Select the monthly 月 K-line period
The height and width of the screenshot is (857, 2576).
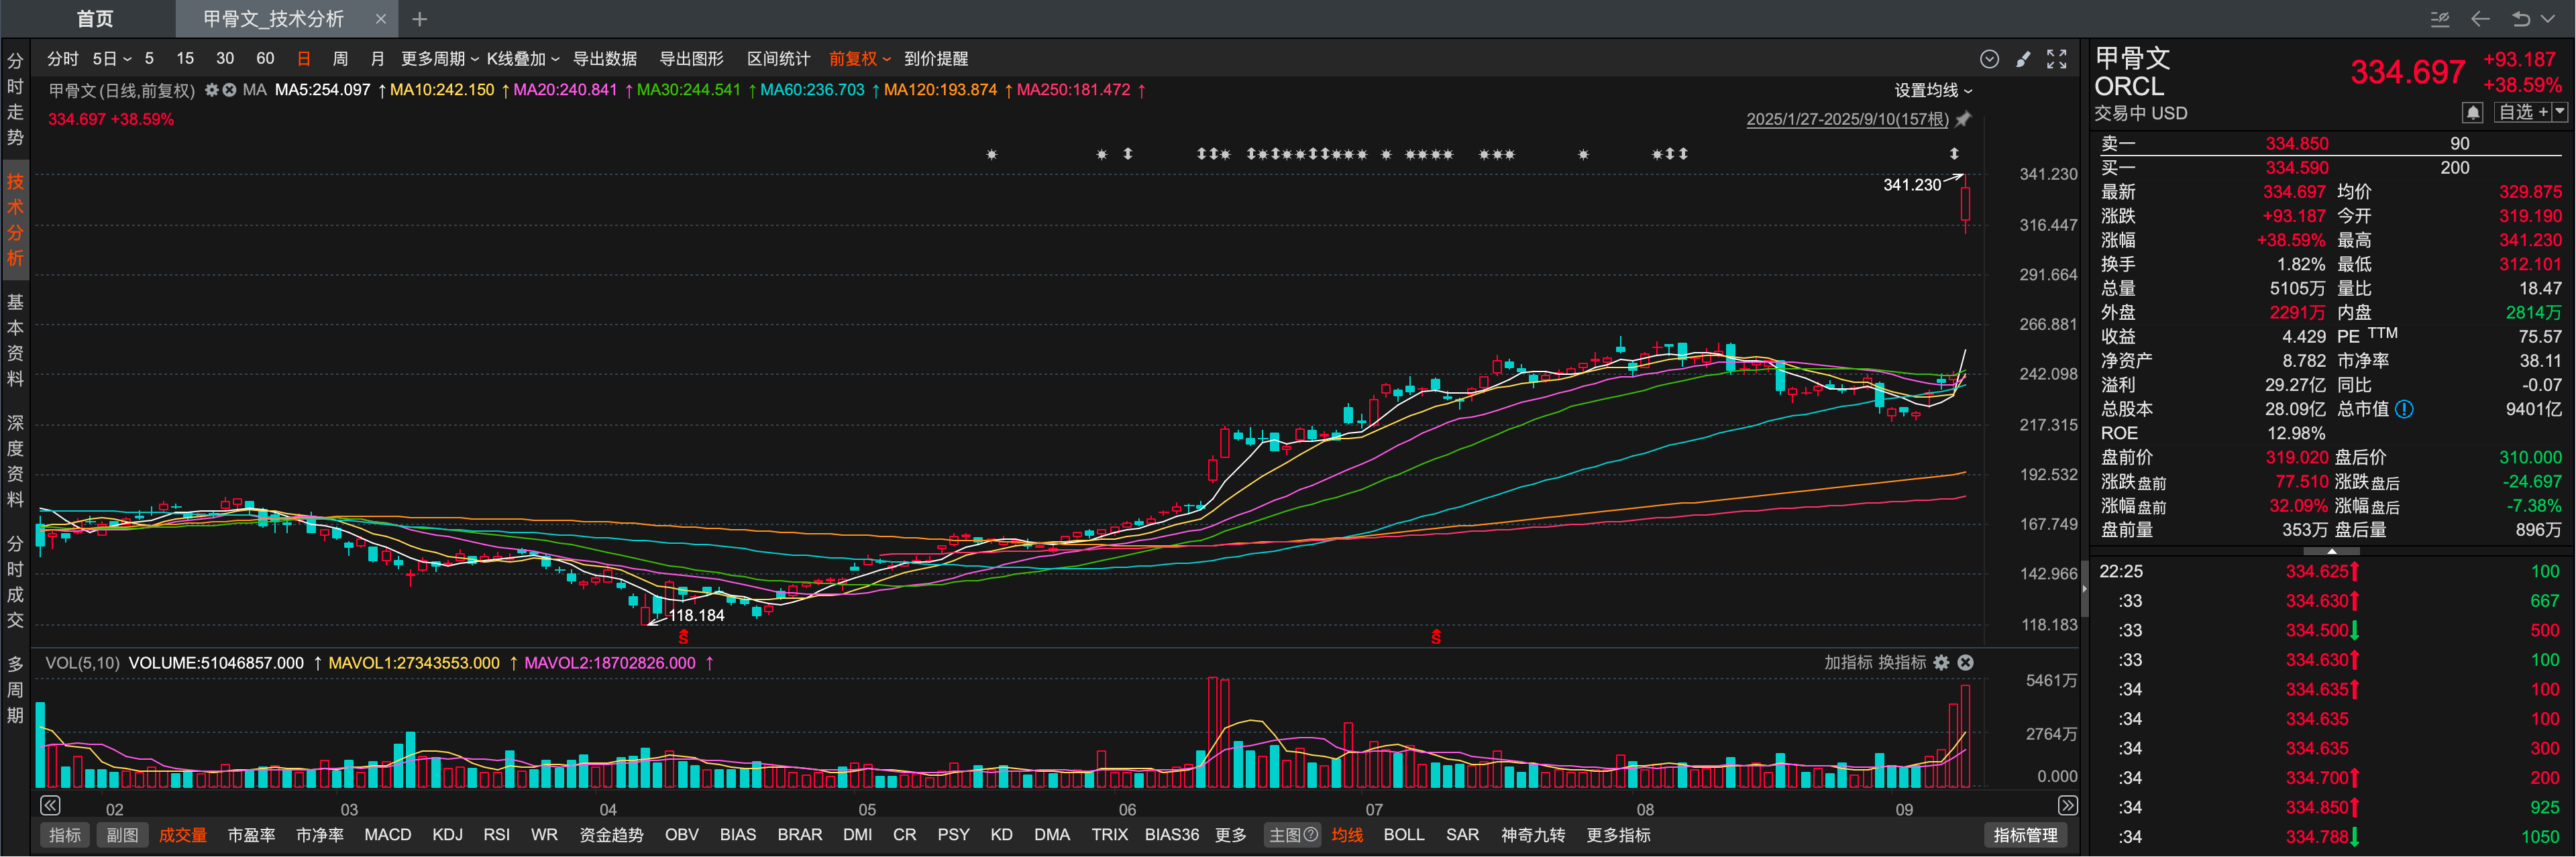[377, 59]
